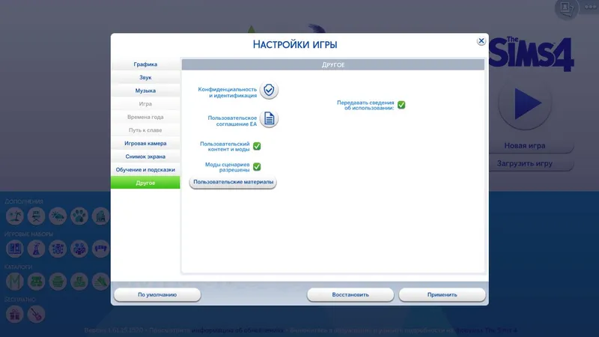Image resolution: width=599 pixels, height=337 pixels.
Task: Select the laundry basket stuff pack icon
Action: coord(58,282)
